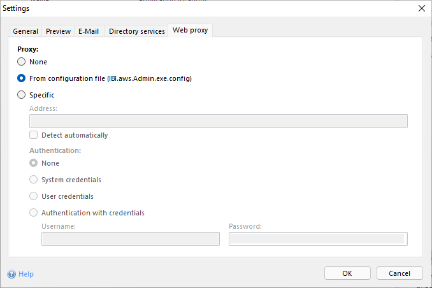Pick Authentication with credentials option

click(34, 213)
